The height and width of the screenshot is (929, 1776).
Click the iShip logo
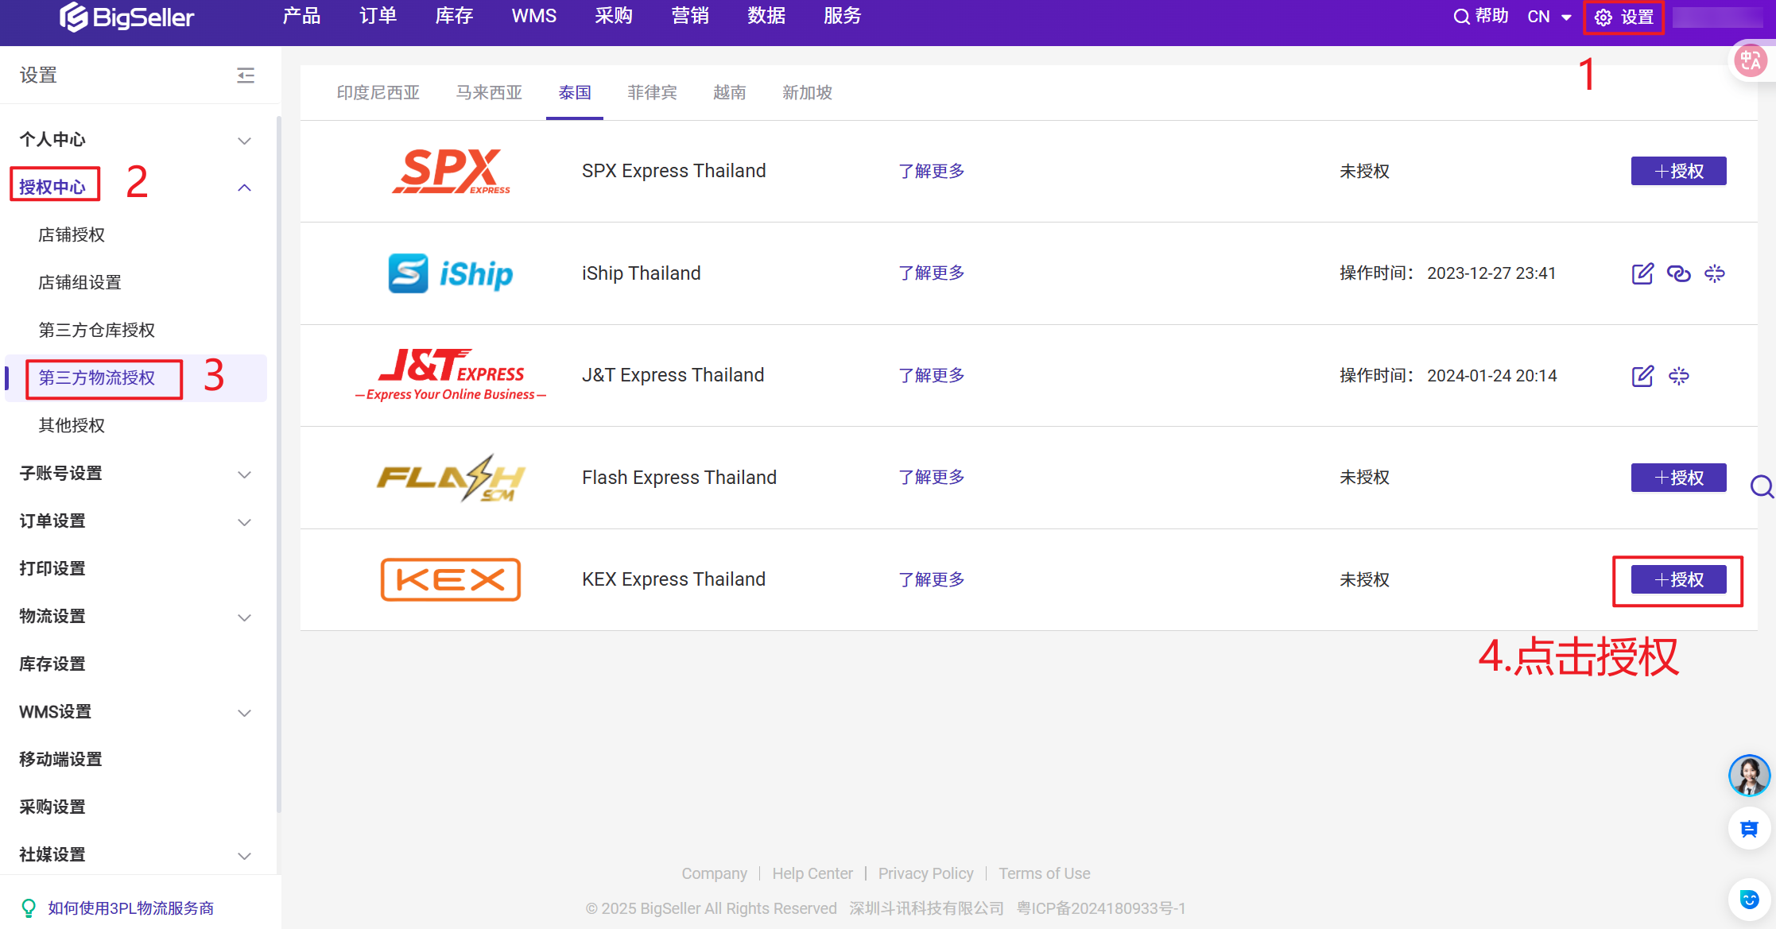coord(451,273)
